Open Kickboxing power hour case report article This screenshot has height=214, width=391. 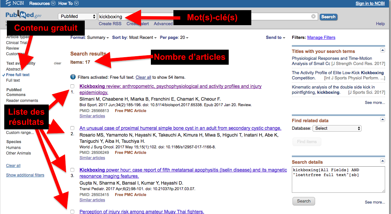(183, 173)
